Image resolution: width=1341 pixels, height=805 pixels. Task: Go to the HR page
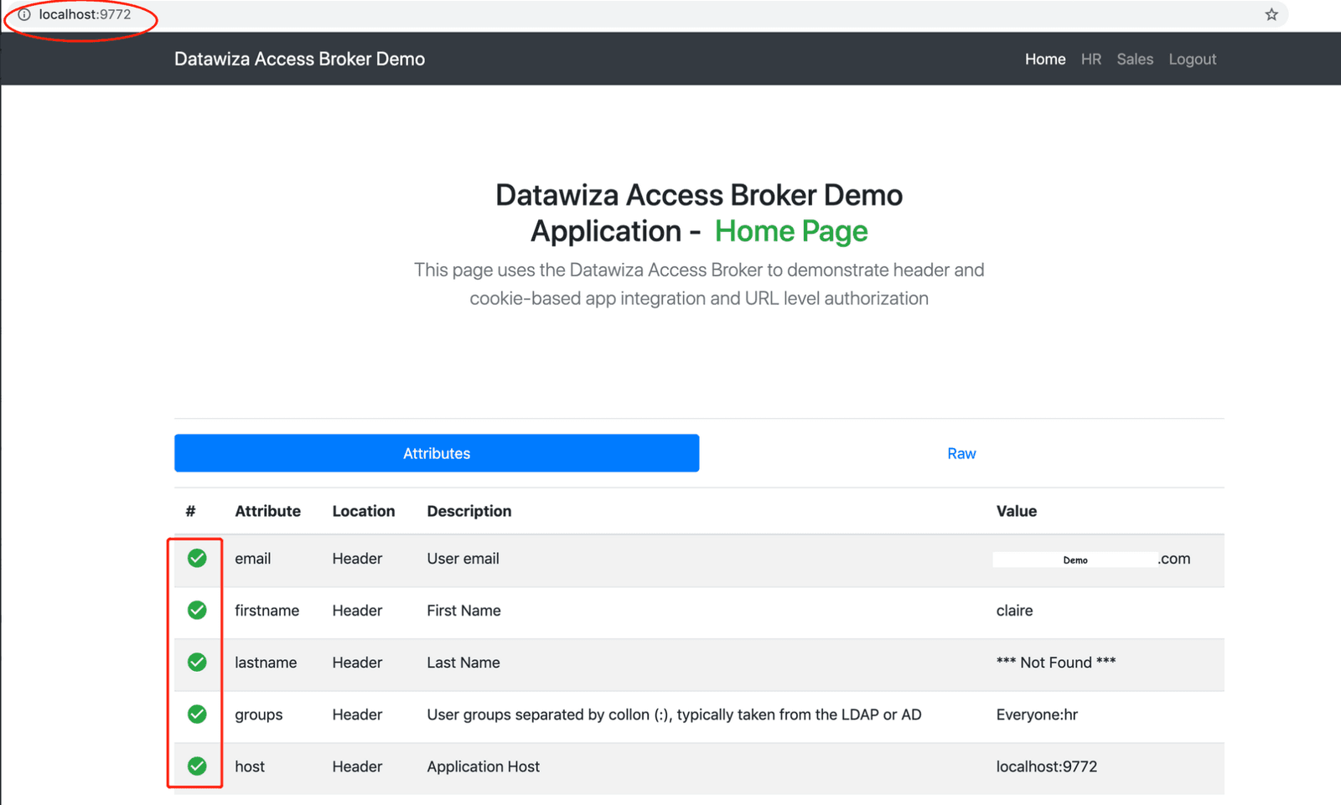click(1090, 59)
